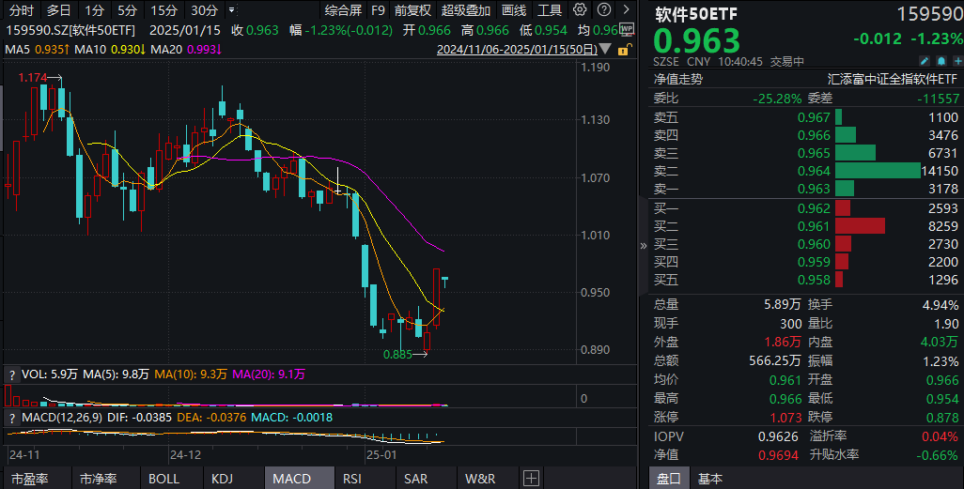Click the right arrow at toolbar end
Image resolution: width=964 pixels, height=489 pixels.
coord(627,9)
